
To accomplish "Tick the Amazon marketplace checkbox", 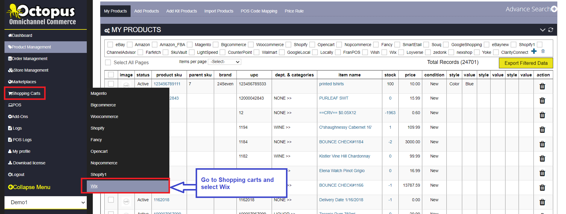I will coord(130,45).
